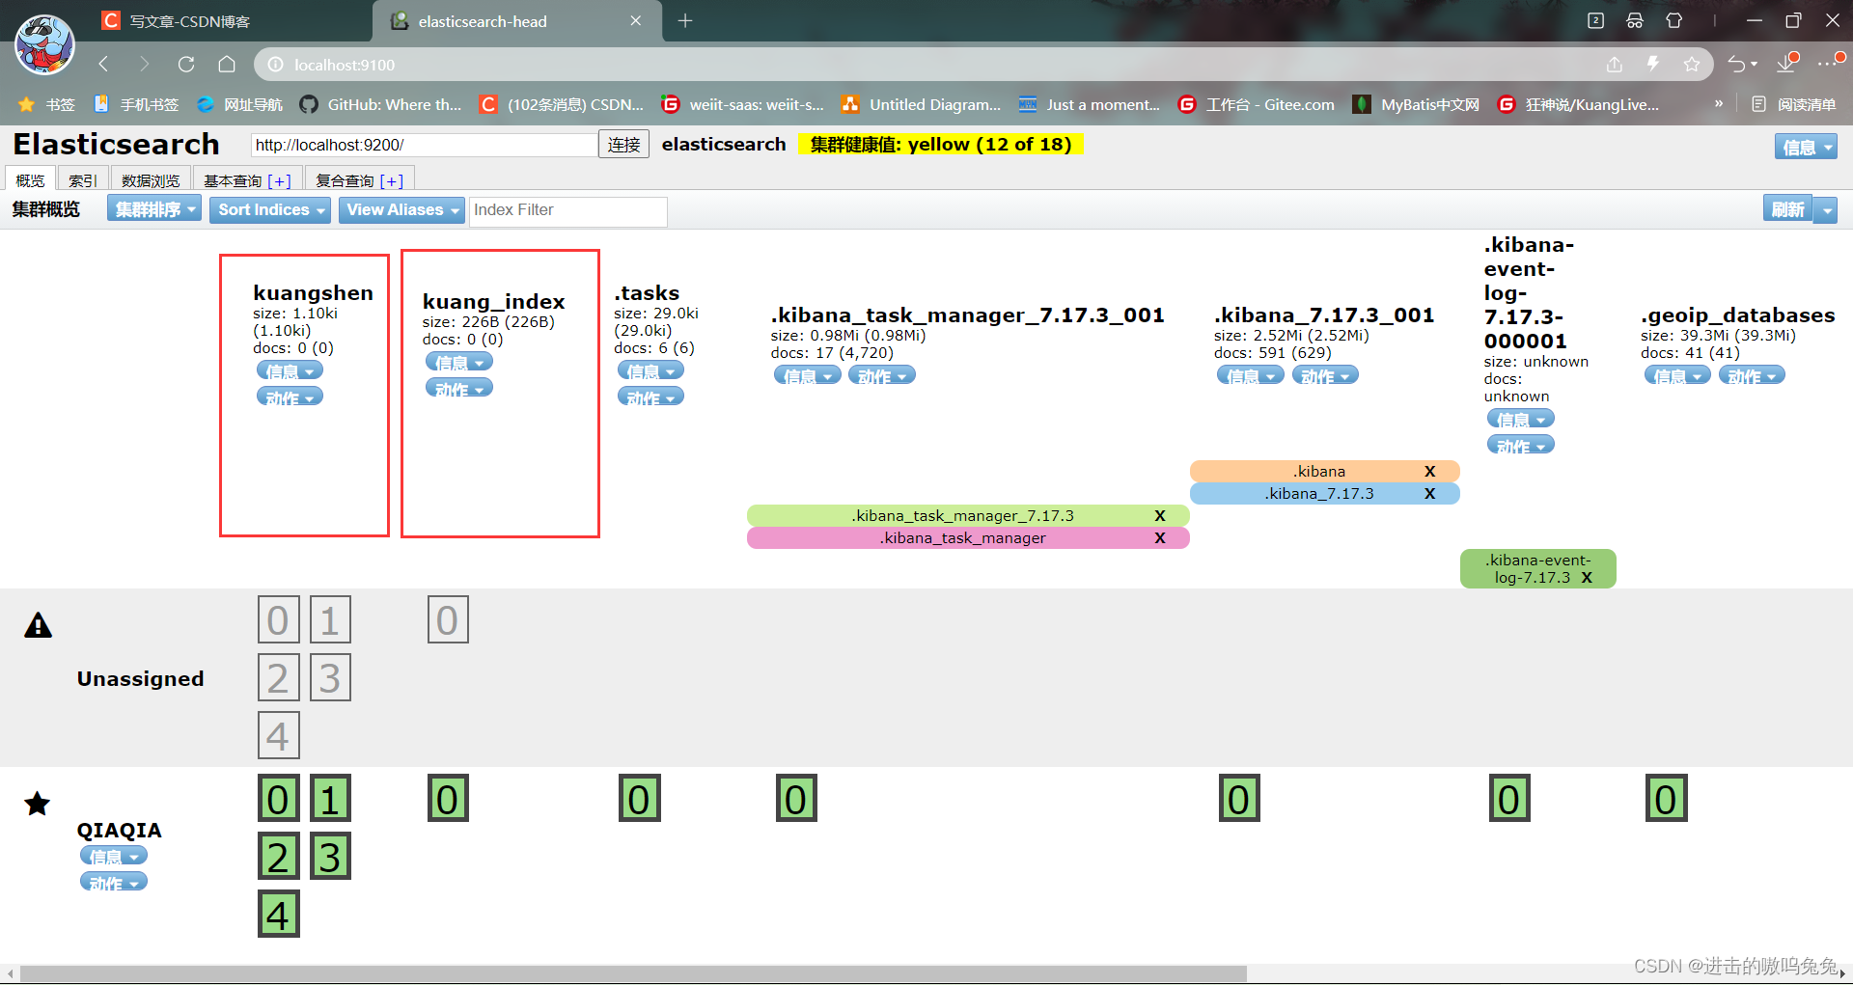Click the share icon in address bar
The width and height of the screenshot is (1853, 985).
coord(1615,65)
